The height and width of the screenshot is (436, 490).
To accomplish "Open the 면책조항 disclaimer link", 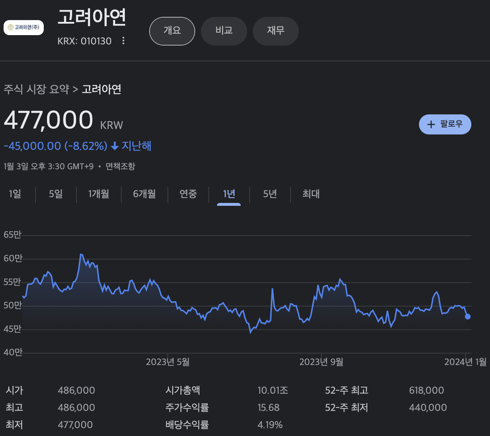I will 120,166.
